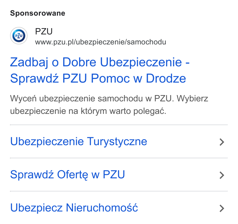Click the Sponsorowane label
Screen dimensions: 238x224
(38, 13)
